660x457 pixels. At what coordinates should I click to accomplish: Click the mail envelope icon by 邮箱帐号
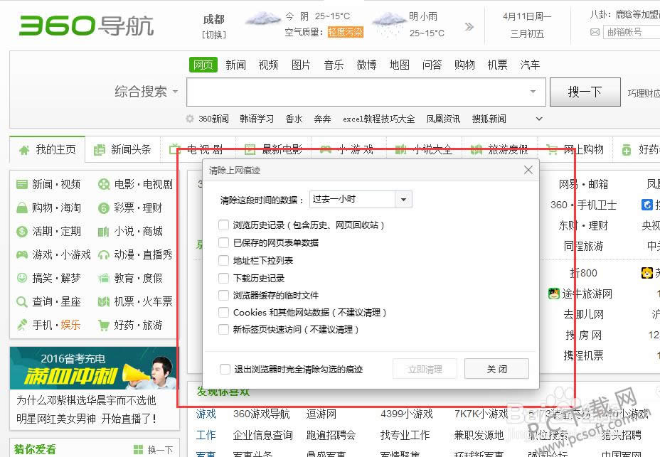coord(595,32)
